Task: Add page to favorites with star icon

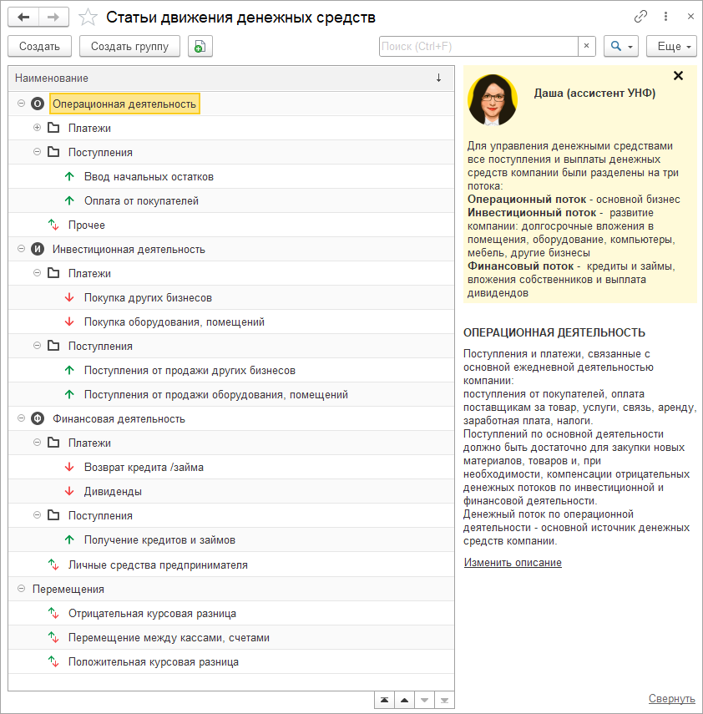Action: (88, 17)
